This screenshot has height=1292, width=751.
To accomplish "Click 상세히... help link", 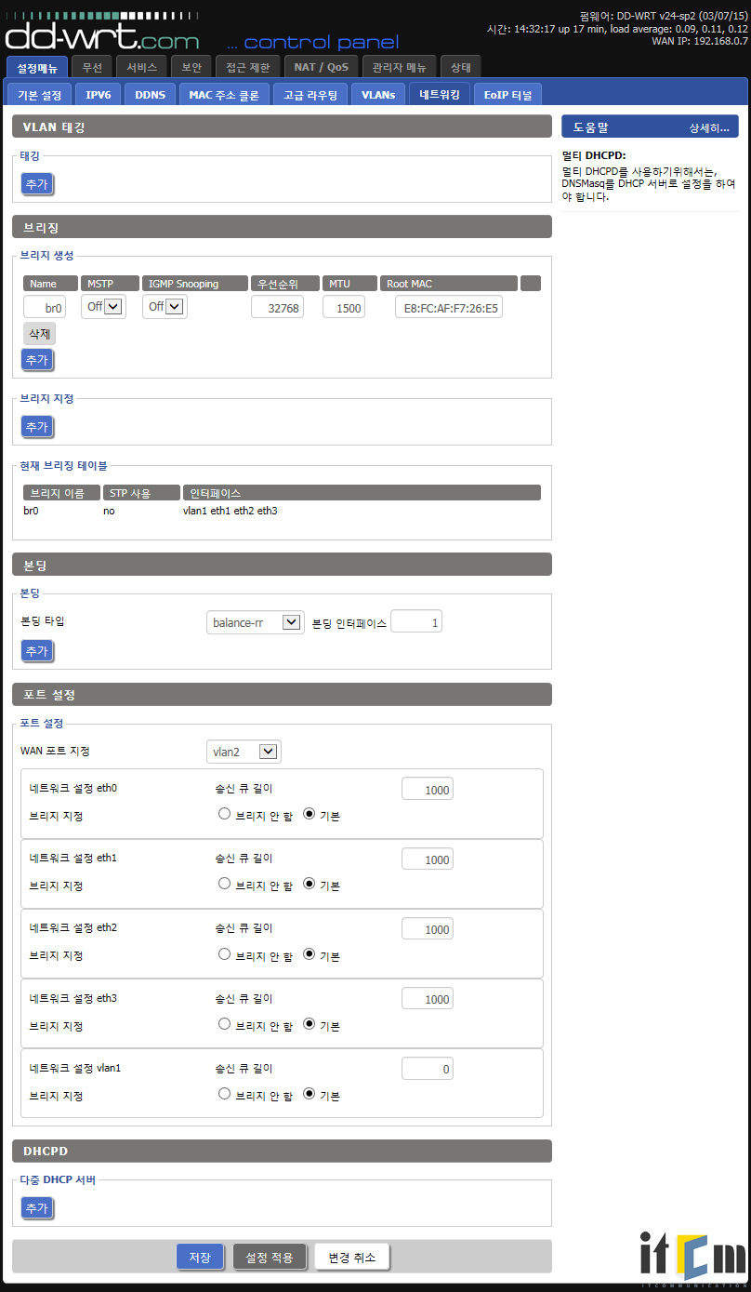I will pos(708,127).
